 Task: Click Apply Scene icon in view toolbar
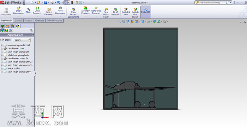coord(159,22)
